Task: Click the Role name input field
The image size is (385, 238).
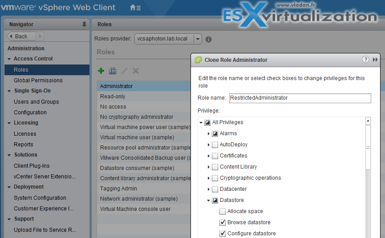Action: (300, 98)
